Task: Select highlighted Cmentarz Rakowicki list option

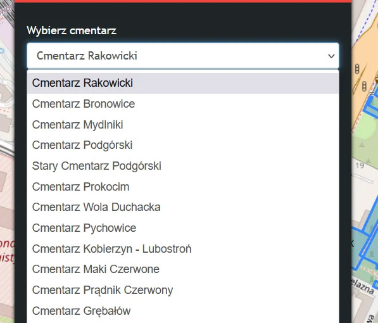Action: (183, 83)
